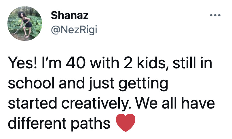Click Shanaz's round profile picture
Screen dimensions: 232x139
click(25, 24)
